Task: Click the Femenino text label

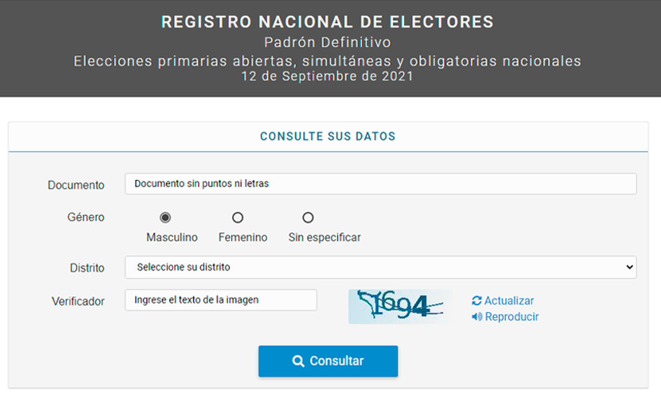Action: 243,237
